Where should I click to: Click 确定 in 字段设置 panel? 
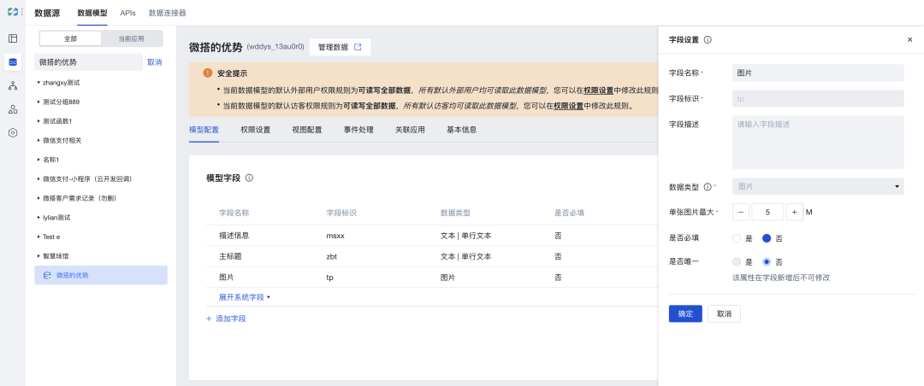coord(685,313)
